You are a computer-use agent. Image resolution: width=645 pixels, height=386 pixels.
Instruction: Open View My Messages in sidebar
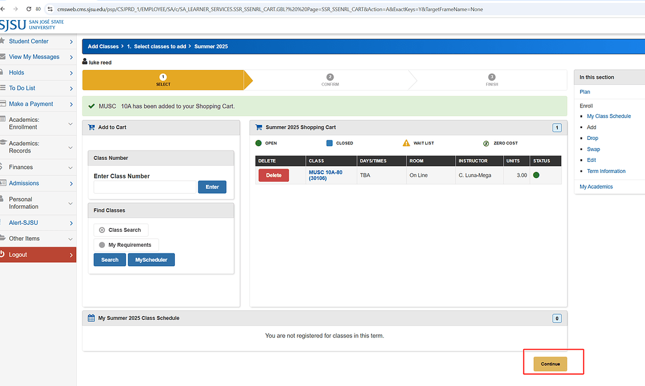point(34,57)
